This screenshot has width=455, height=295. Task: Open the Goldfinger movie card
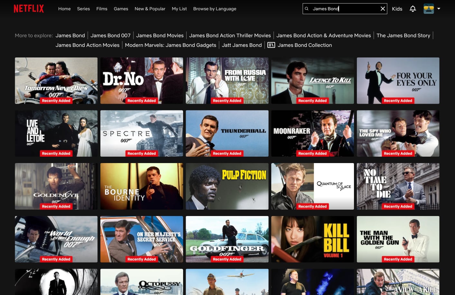click(x=227, y=239)
